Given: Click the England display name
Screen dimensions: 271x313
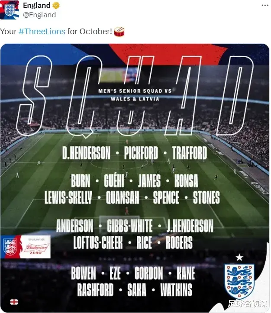Looking at the screenshot, I should click(36, 6).
